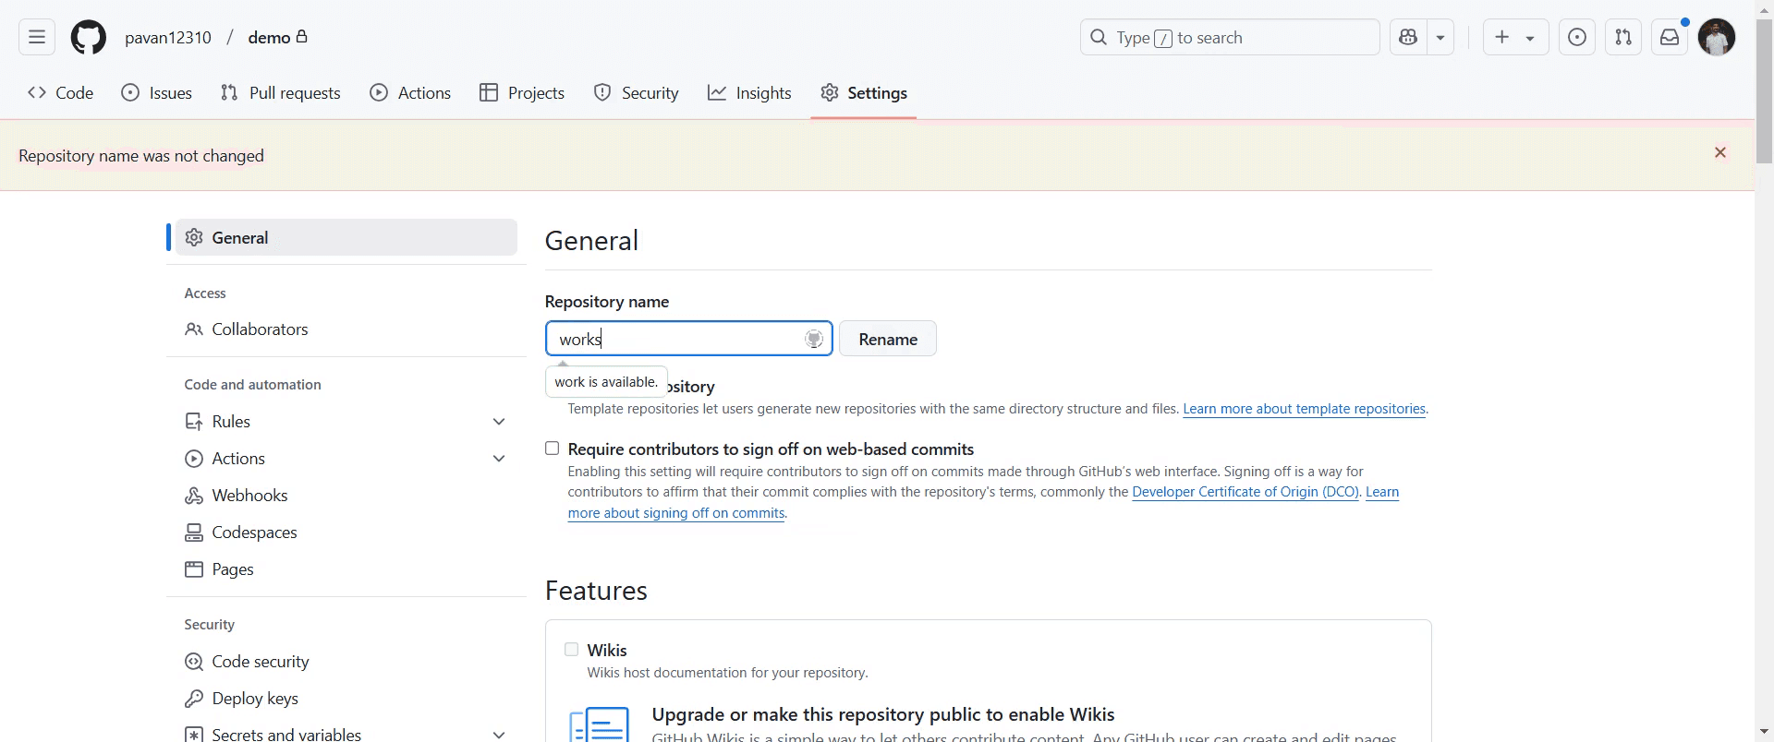Click the Webhooks icon in sidebar
Image resolution: width=1774 pixels, height=742 pixels.
[194, 496]
